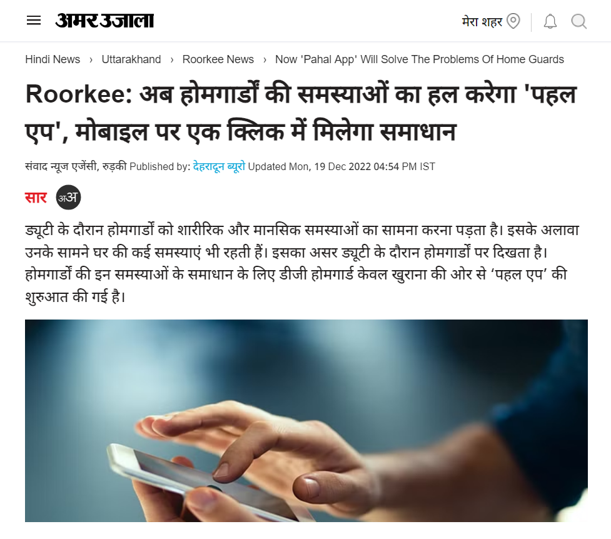Select the मेरा शहर option

coord(482,21)
